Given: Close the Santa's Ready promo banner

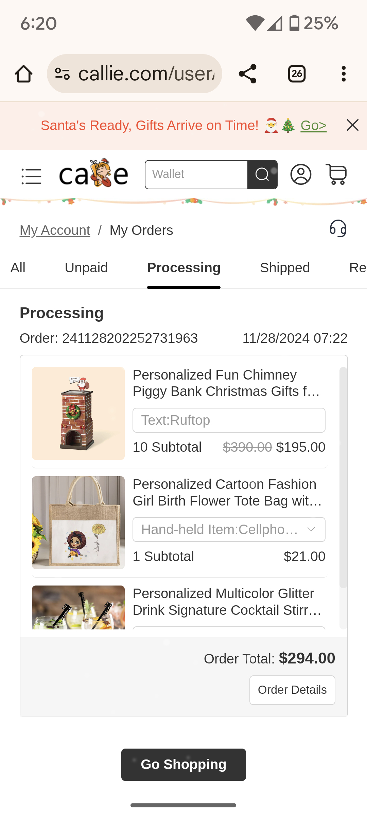Looking at the screenshot, I should coord(352,125).
